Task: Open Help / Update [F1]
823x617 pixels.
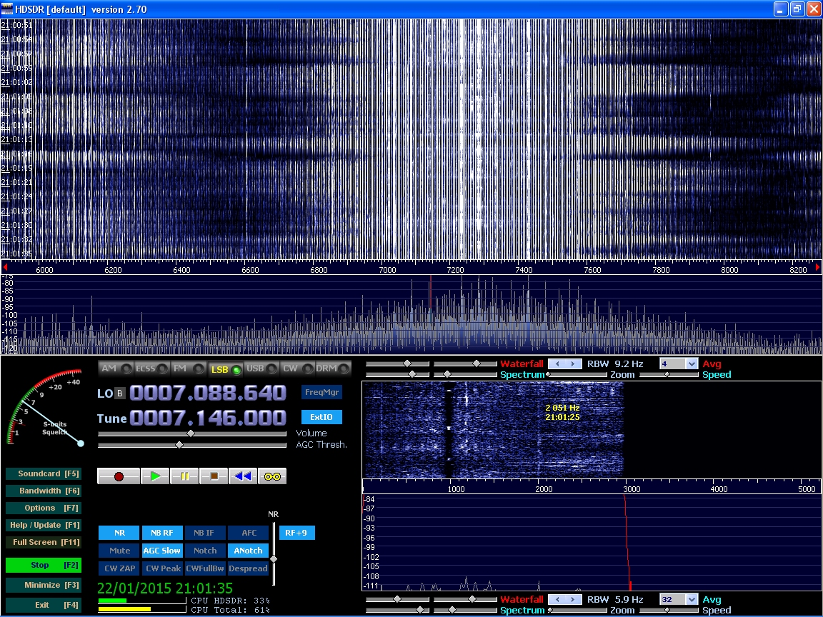Action: 44,525
